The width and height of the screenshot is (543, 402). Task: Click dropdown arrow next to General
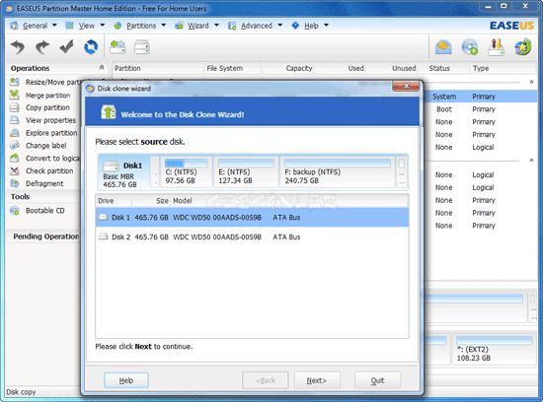point(54,26)
